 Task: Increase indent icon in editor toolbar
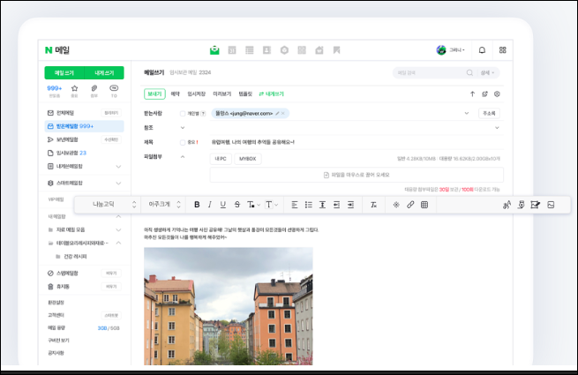point(350,205)
